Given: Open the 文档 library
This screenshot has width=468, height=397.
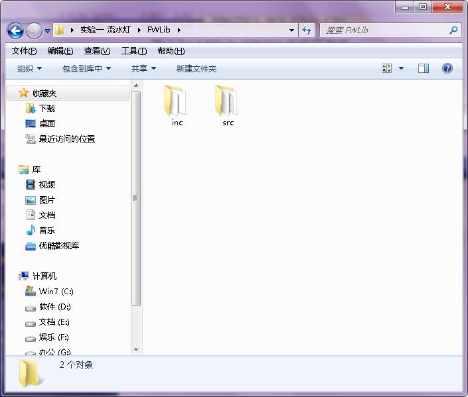Looking at the screenshot, I should (x=40, y=215).
